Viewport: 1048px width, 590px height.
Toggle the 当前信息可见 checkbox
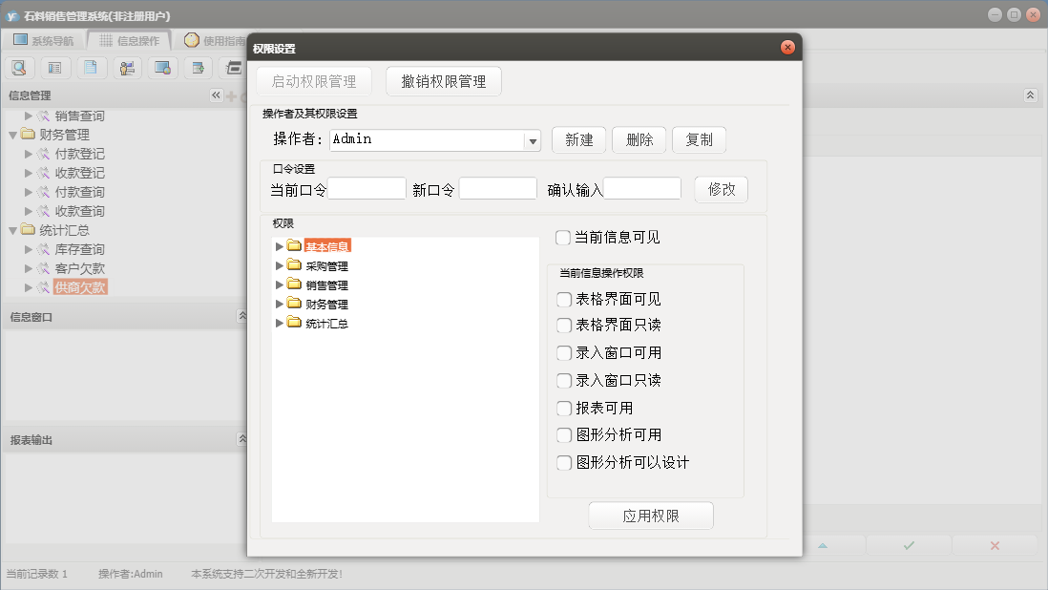point(563,238)
